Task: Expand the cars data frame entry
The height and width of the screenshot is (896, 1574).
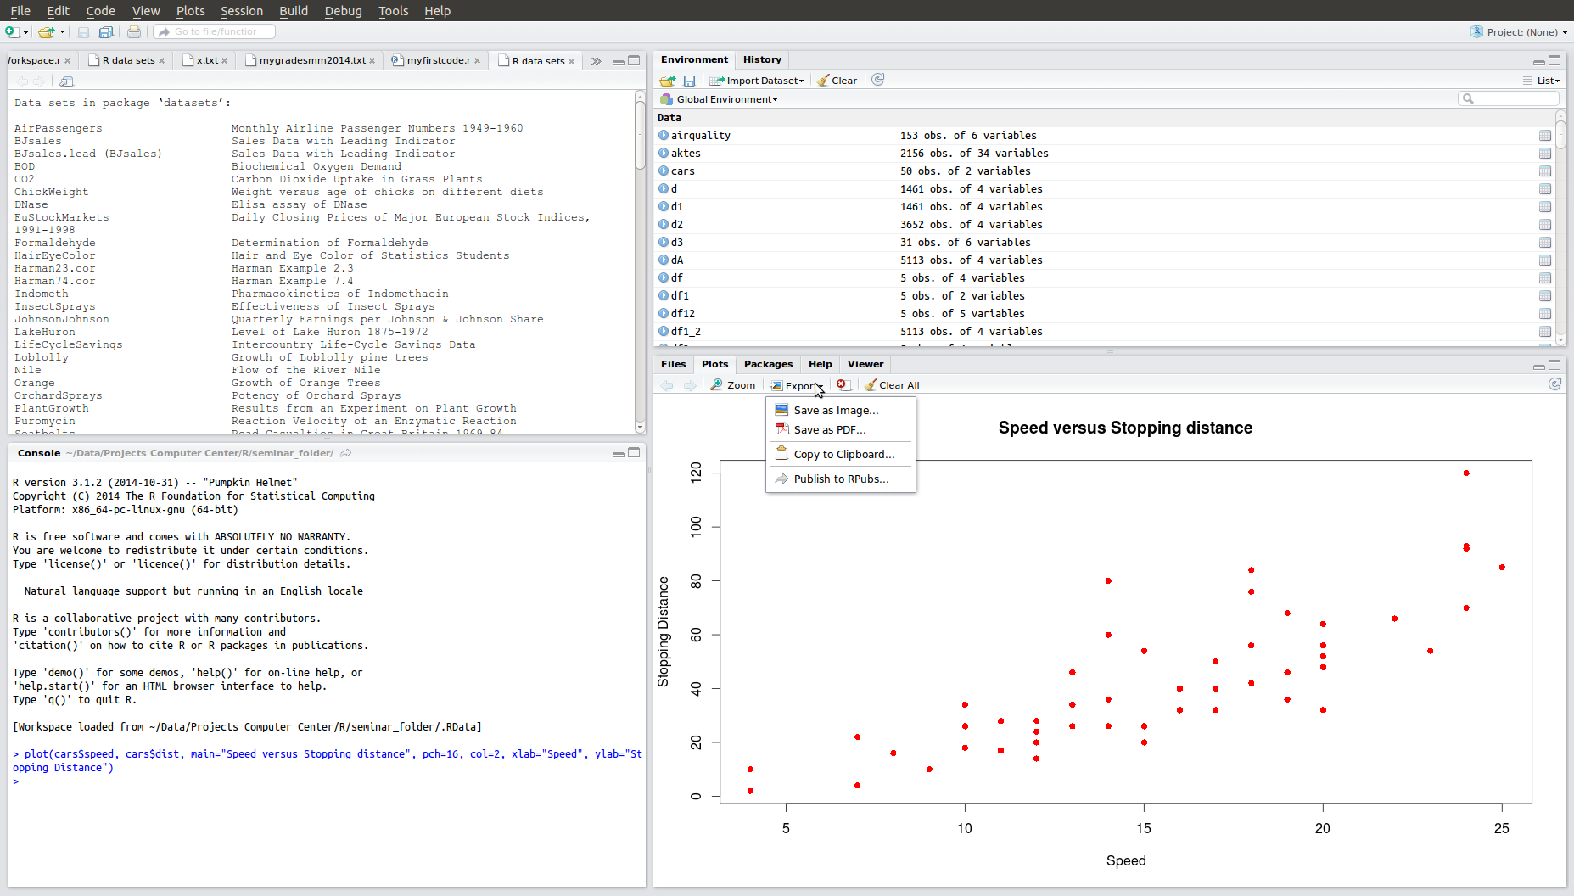Action: [x=664, y=171]
